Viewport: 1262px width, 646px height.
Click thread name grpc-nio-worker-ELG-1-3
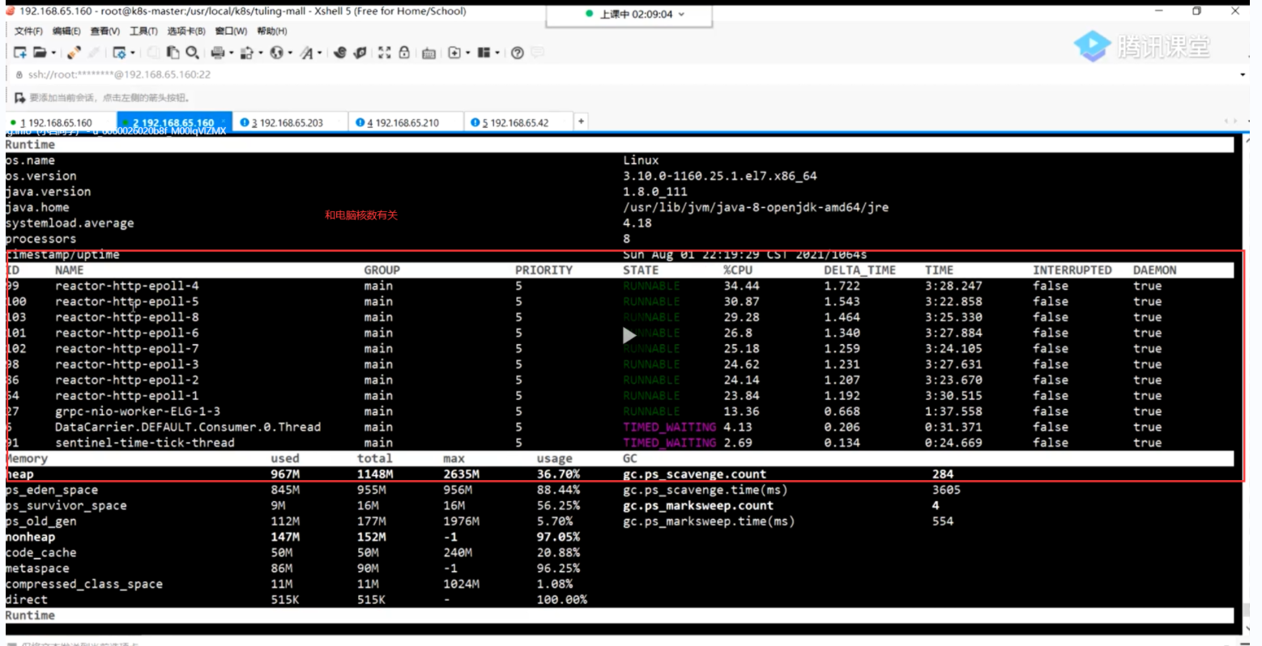(138, 411)
